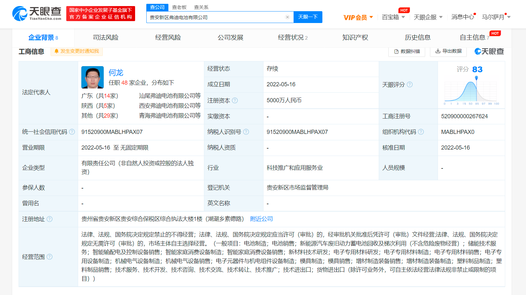Switch to the 司法风险 tab
The image size is (526, 295).
click(x=106, y=38)
